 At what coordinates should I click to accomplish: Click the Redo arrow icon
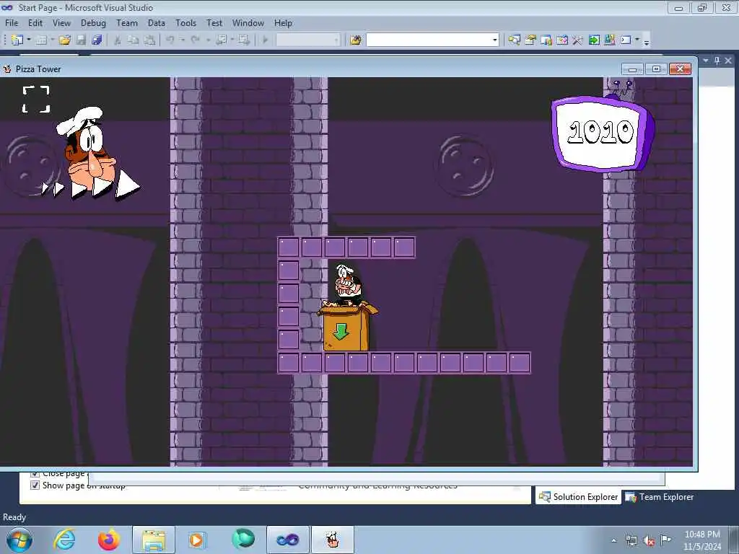click(x=196, y=40)
